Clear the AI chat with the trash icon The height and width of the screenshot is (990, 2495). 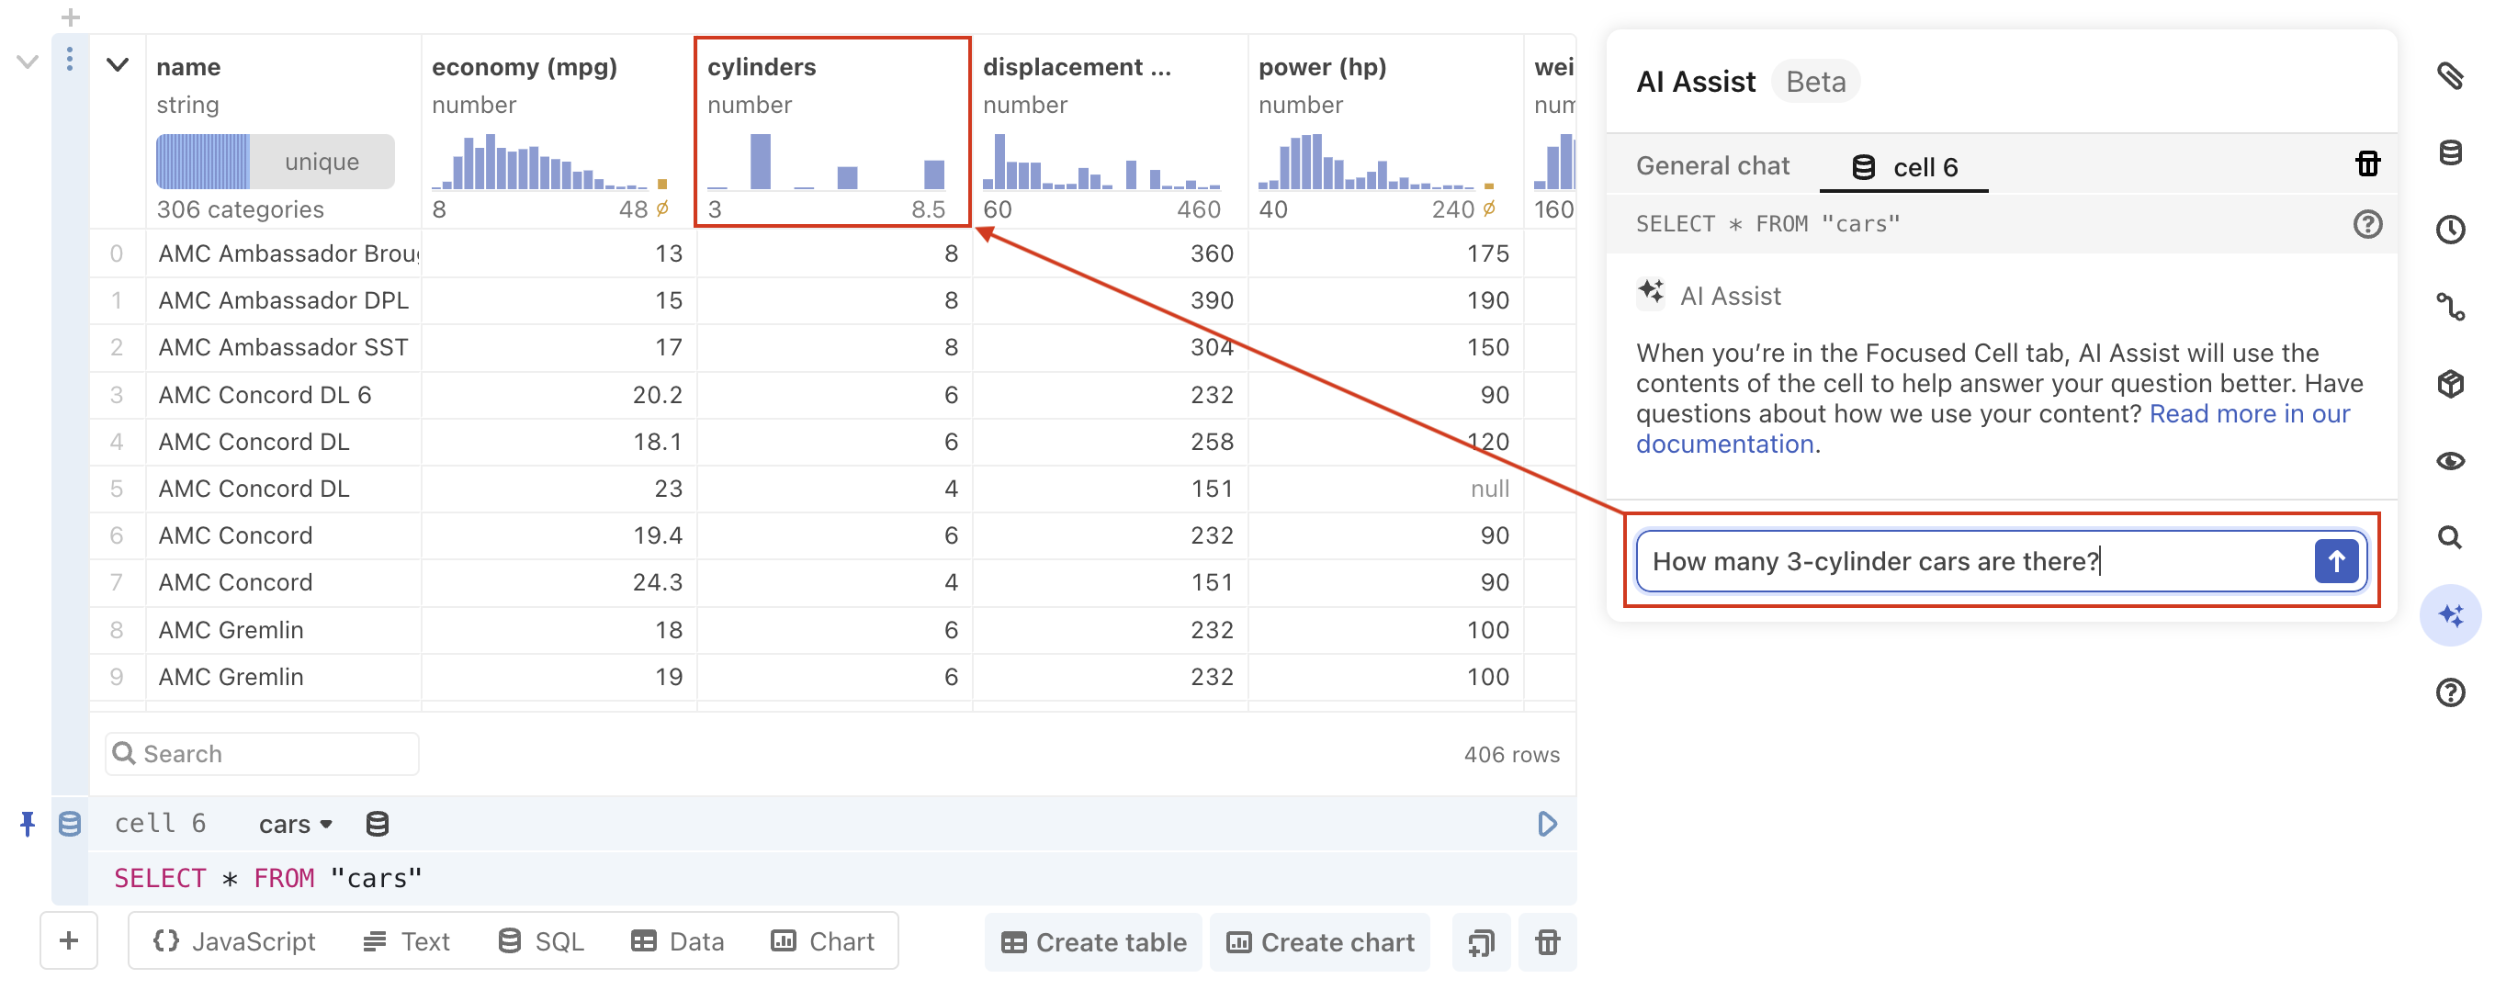(2369, 164)
